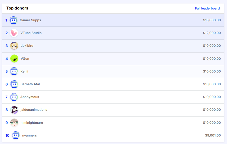Image resolution: width=227 pixels, height=144 pixels.
Task: Click Gamer Supps avatar icon
Action: tap(13, 20)
